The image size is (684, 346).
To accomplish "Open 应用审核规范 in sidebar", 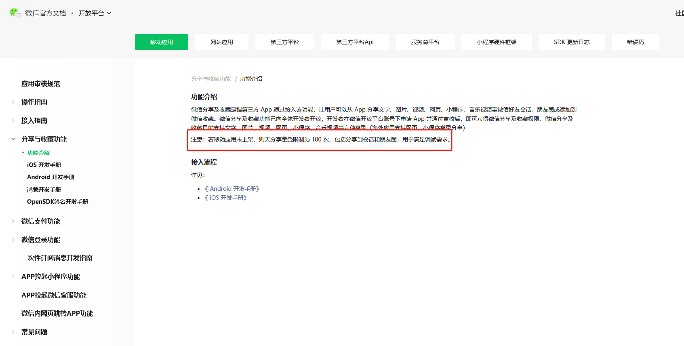I will [x=41, y=84].
